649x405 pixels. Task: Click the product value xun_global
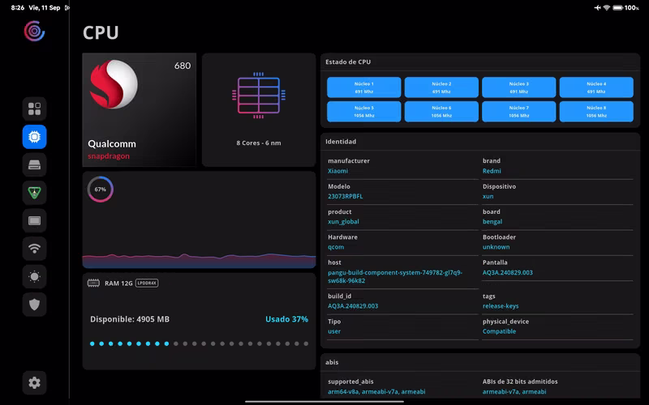[x=343, y=221]
